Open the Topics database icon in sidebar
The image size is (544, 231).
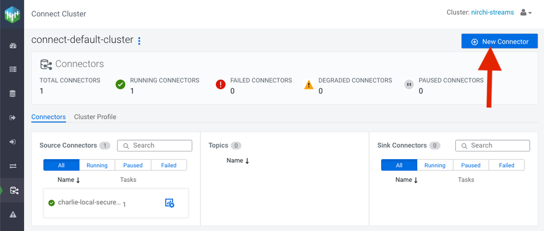pos(13,94)
